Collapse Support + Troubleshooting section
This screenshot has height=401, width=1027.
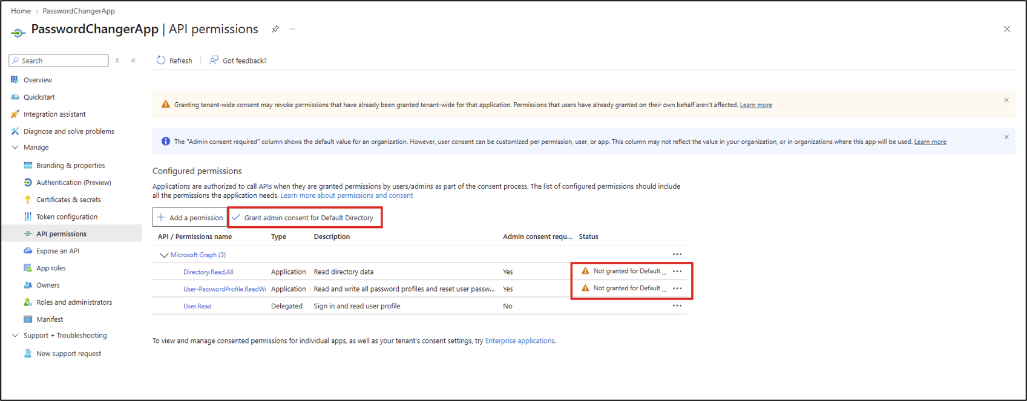[15, 336]
